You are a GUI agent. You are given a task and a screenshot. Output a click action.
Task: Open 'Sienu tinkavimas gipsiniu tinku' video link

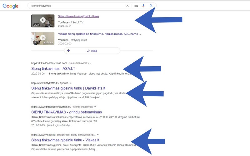[78, 16]
